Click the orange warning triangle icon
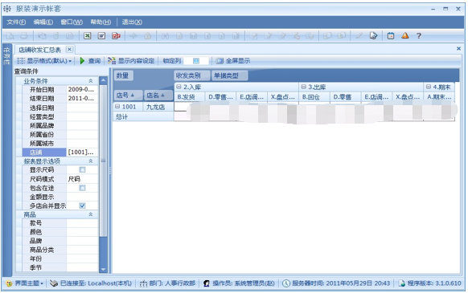 coord(404,36)
